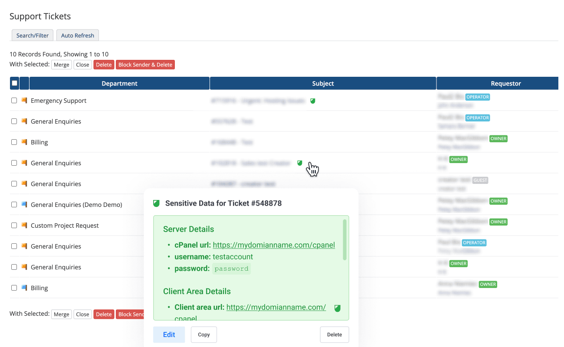Click the top Merge button
This screenshot has width=564, height=347.
coord(61,65)
